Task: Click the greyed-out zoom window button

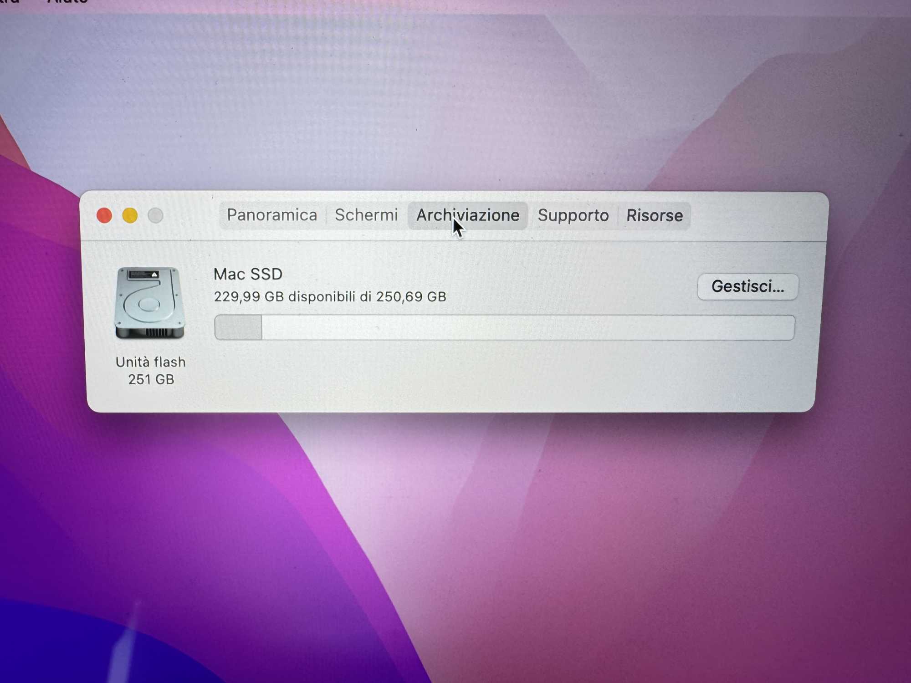Action: point(156,215)
